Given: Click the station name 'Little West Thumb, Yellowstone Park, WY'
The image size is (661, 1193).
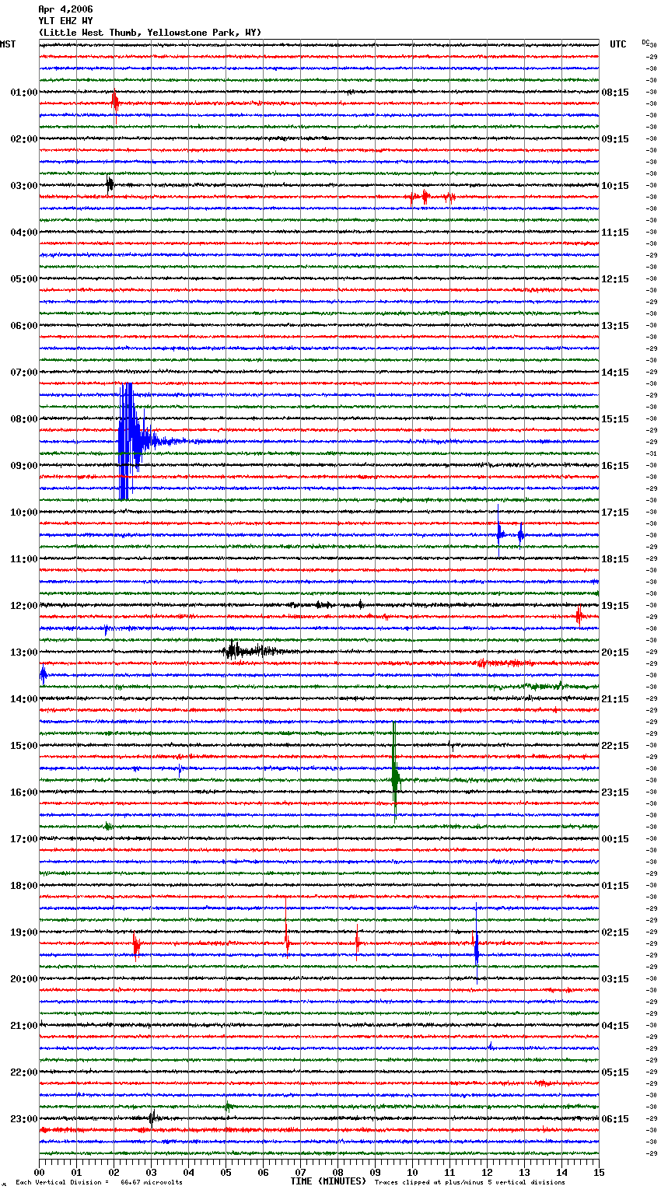Looking at the screenshot, I should (150, 33).
